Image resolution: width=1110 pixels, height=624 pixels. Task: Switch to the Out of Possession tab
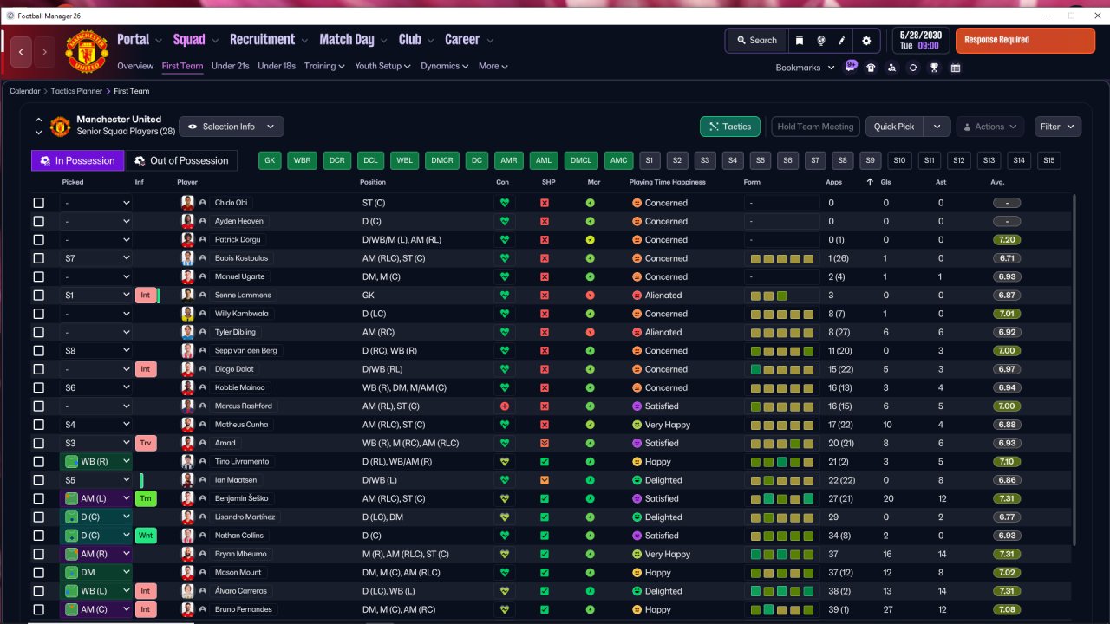tap(182, 160)
